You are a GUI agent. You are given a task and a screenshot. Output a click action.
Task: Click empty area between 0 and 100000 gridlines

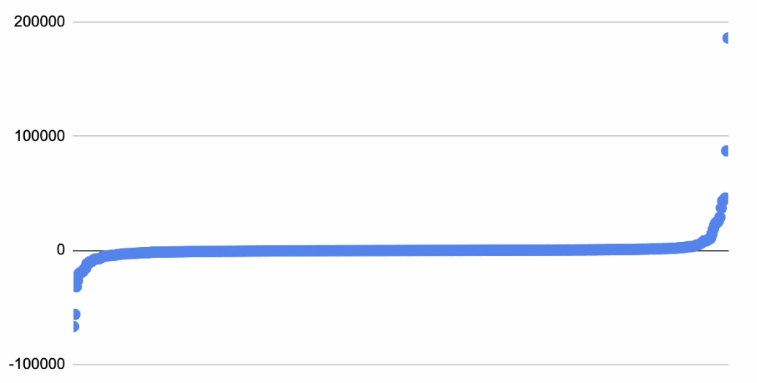point(365,194)
